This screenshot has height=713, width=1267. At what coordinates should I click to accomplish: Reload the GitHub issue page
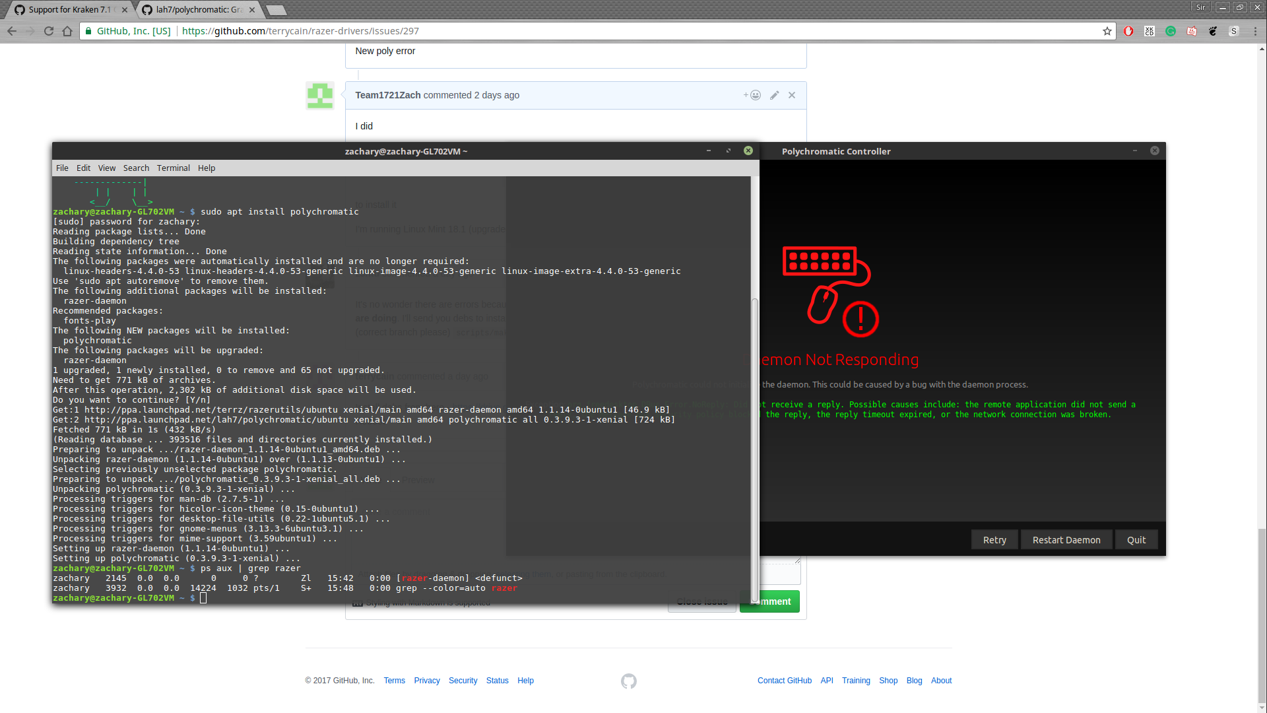coord(48,31)
